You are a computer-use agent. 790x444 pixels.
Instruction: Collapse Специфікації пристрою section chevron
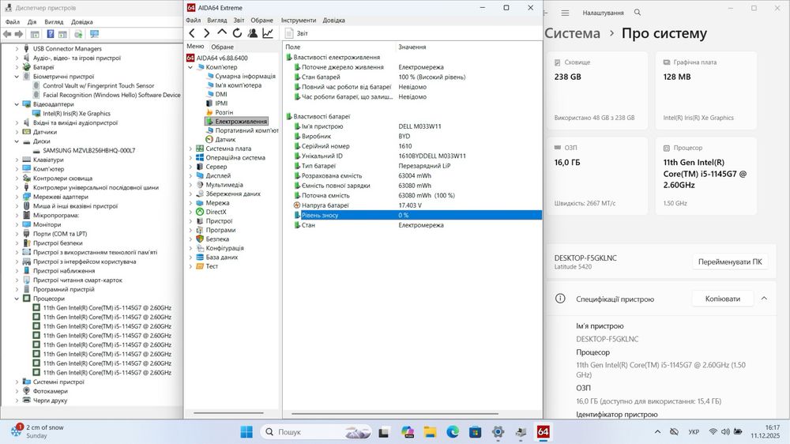(764, 299)
